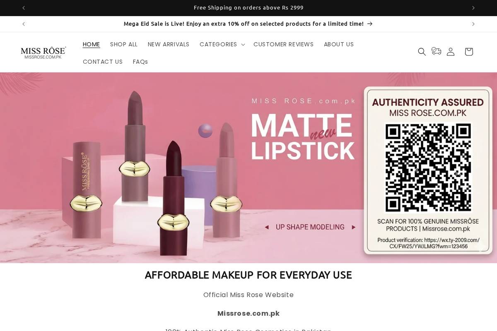Go to previous announcement in black bar
This screenshot has width=497, height=331.
[24, 8]
